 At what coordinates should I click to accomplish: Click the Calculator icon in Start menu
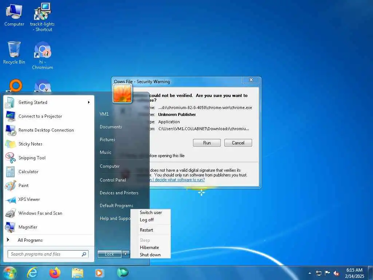pos(11,172)
